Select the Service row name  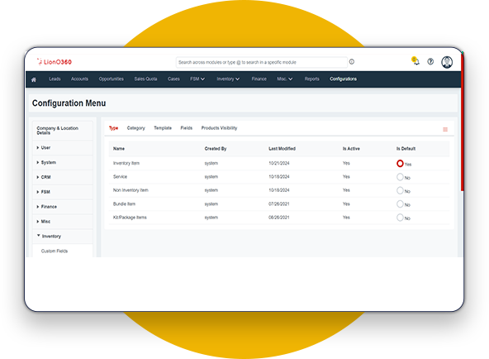(x=120, y=177)
